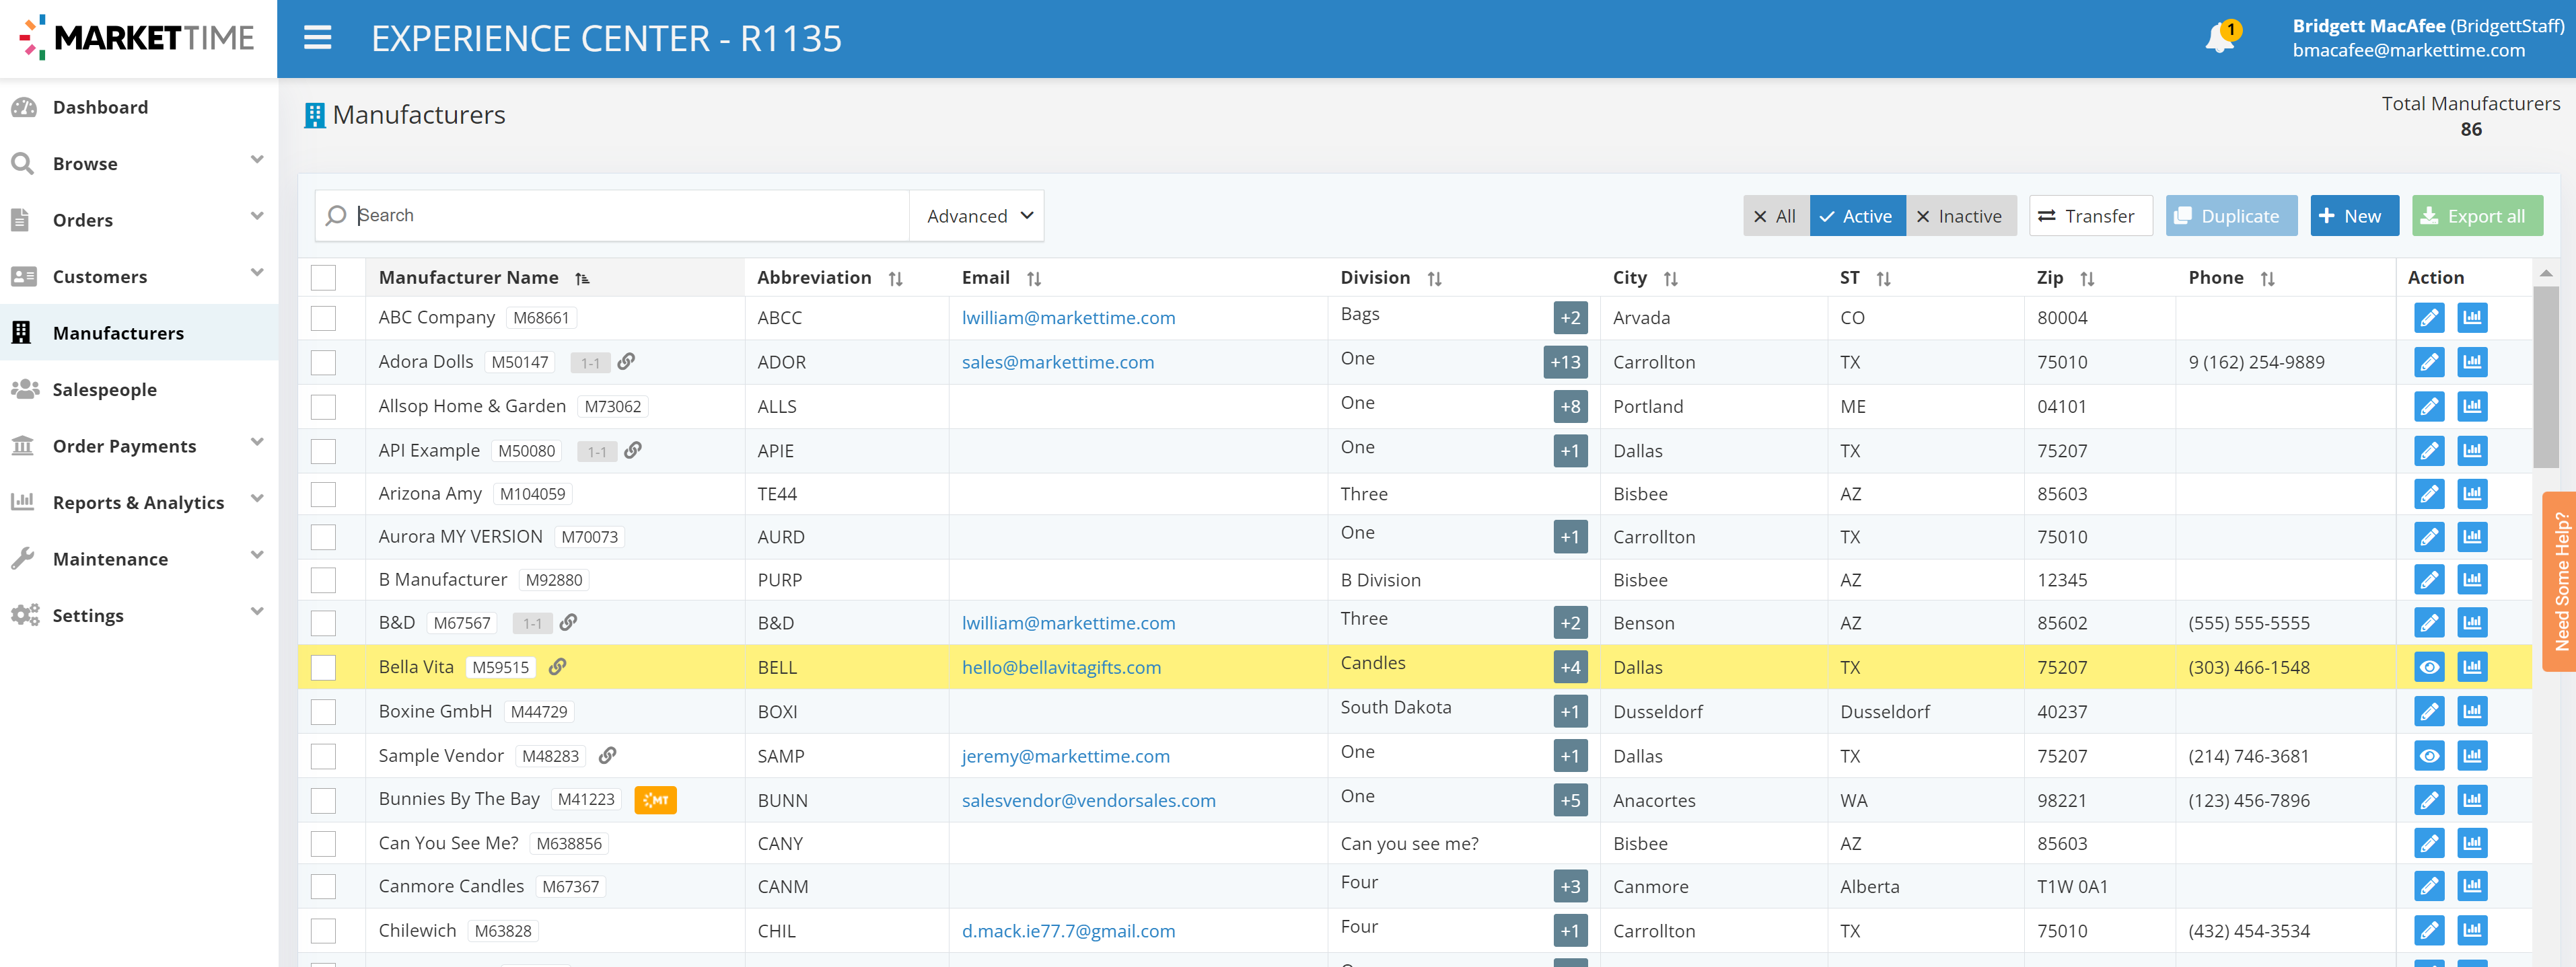Click the scrollbar up arrow
2576x967 pixels.
tap(2545, 273)
